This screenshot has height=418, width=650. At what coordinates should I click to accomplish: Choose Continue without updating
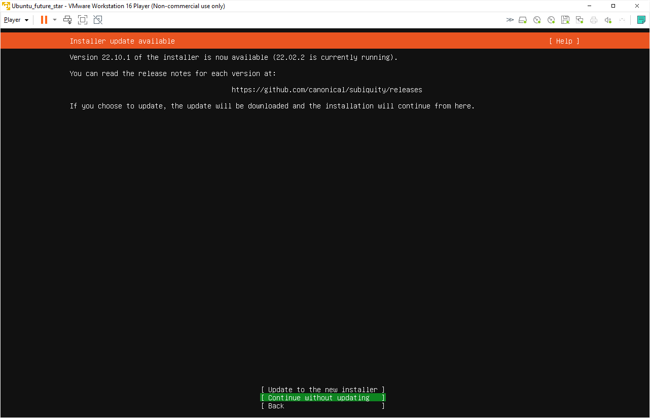323,398
